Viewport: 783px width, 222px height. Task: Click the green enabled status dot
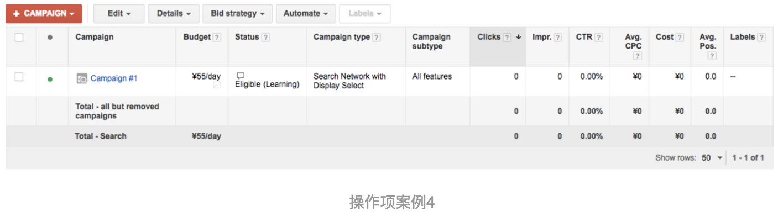[50, 79]
